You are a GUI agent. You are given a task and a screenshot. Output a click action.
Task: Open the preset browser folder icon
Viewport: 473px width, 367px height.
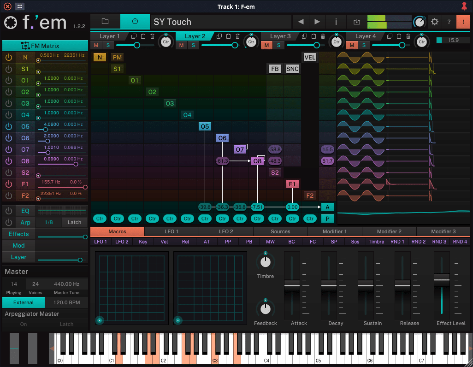click(x=105, y=21)
